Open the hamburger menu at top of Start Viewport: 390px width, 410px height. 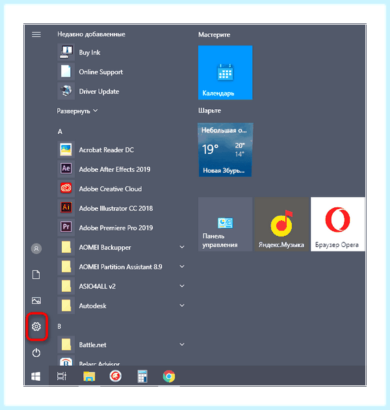coord(36,34)
